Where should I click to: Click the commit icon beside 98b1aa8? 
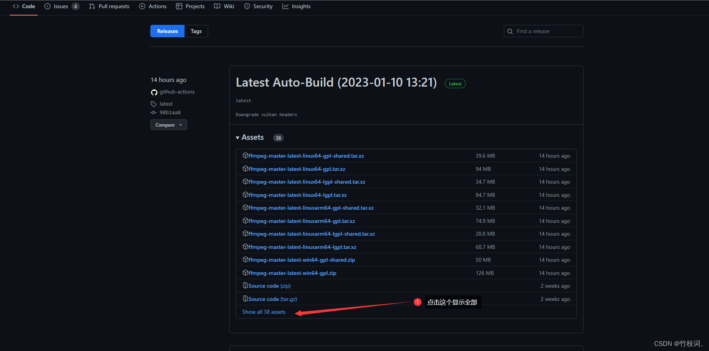[x=153, y=113]
